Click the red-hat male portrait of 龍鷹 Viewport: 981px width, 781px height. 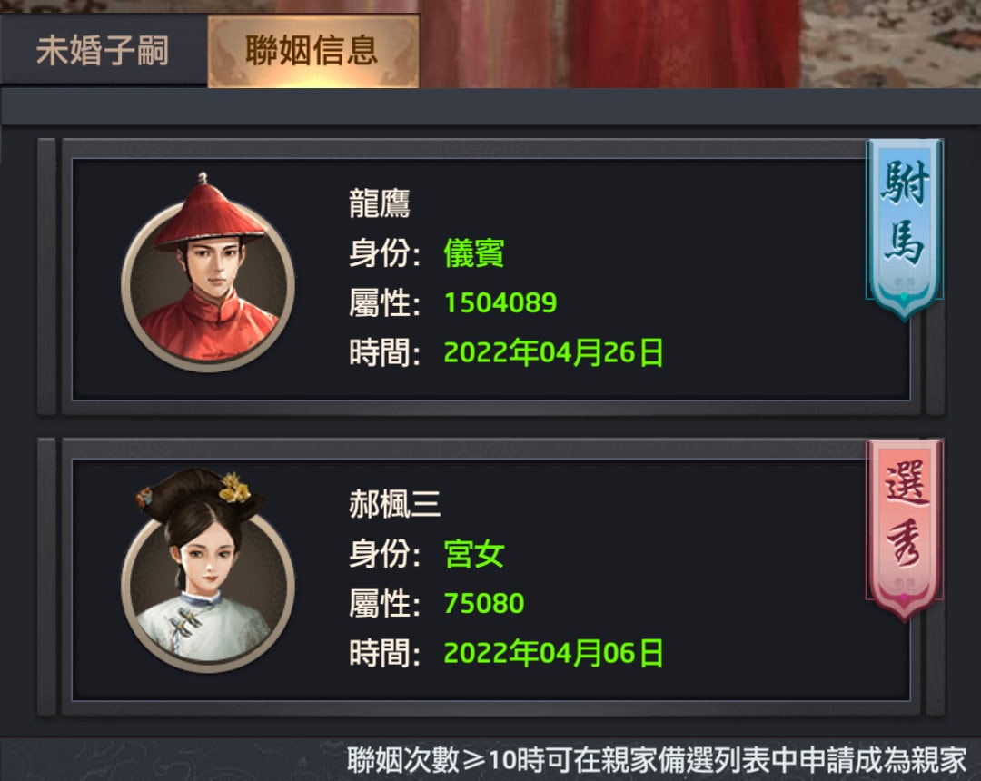pyautogui.click(x=208, y=272)
